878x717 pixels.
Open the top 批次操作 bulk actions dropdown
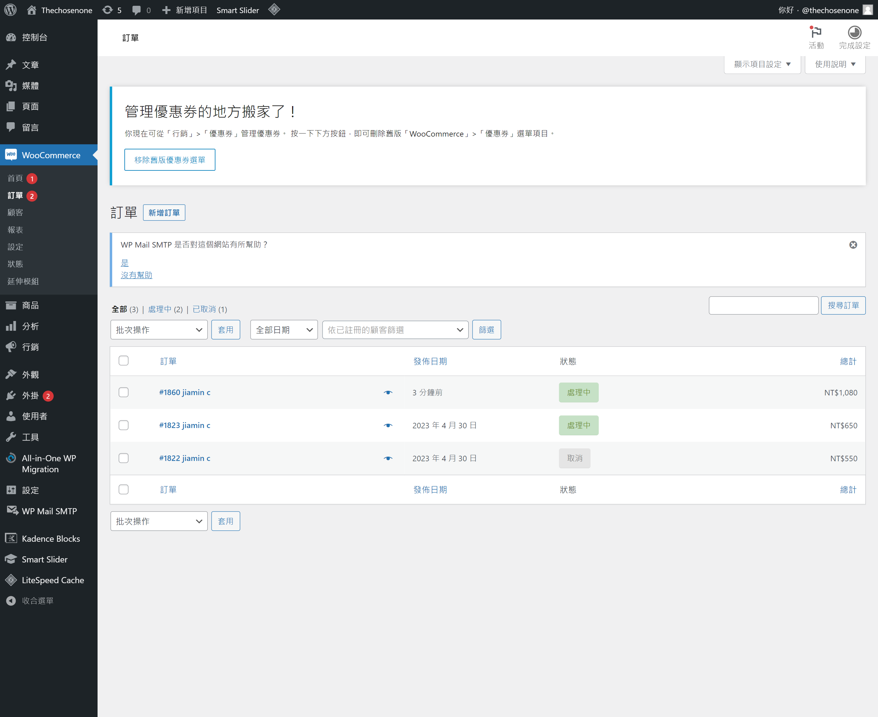coord(159,330)
